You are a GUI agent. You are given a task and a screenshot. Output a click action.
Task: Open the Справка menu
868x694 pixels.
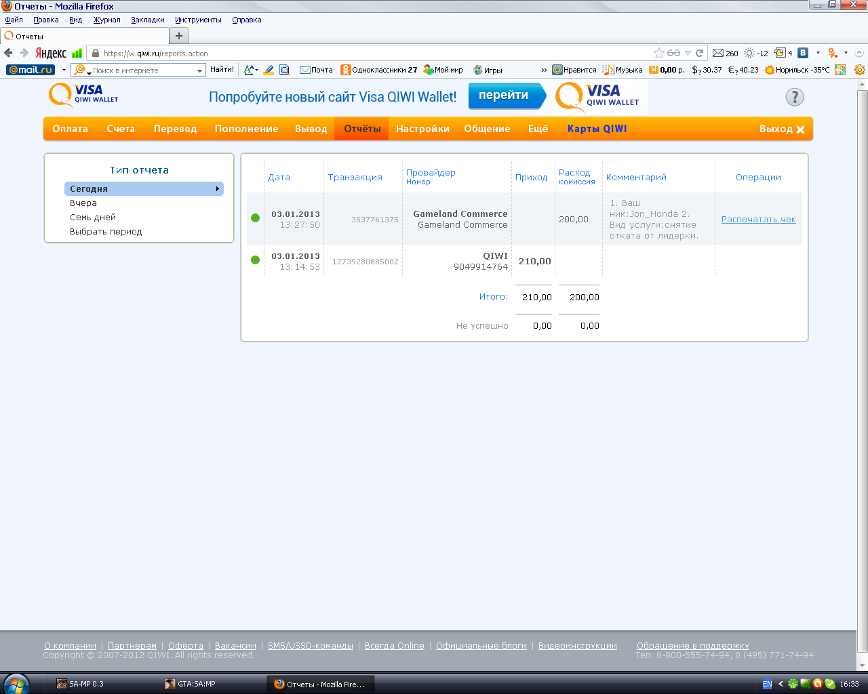click(247, 20)
